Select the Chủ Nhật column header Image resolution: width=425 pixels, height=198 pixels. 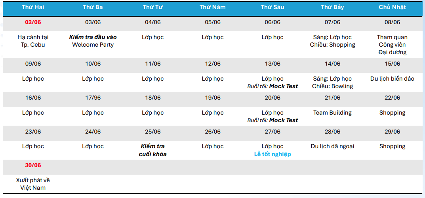[392, 7]
